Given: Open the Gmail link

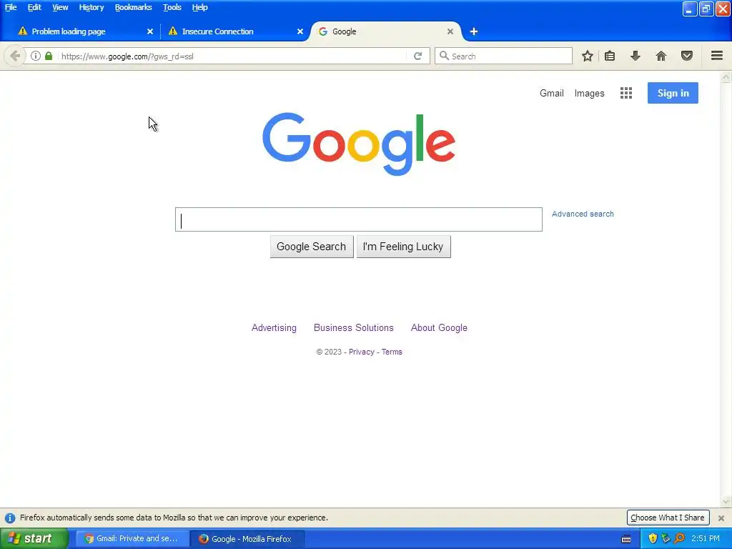Looking at the screenshot, I should click(551, 93).
